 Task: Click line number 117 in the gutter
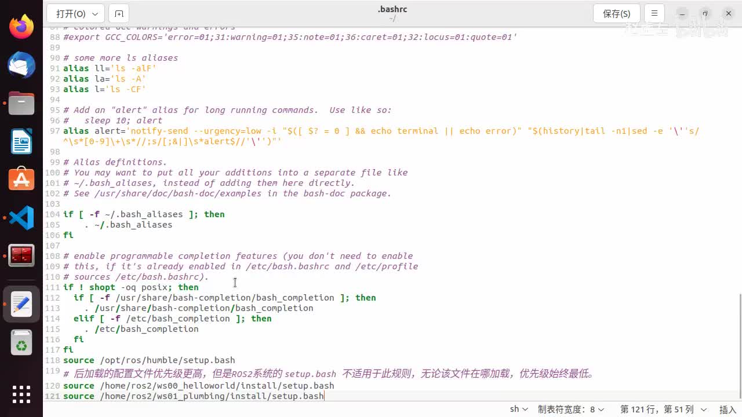pos(52,350)
